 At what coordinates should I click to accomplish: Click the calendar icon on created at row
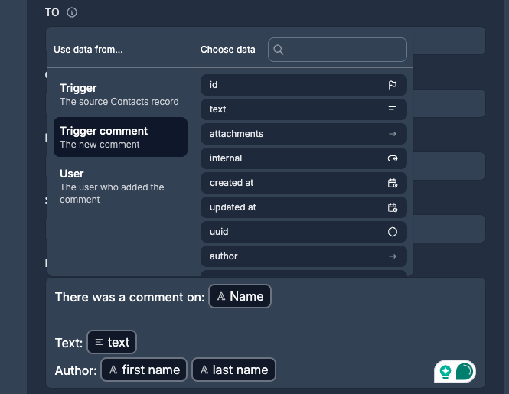coord(393,183)
